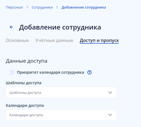Open help for employee calendar priority

[89, 72]
